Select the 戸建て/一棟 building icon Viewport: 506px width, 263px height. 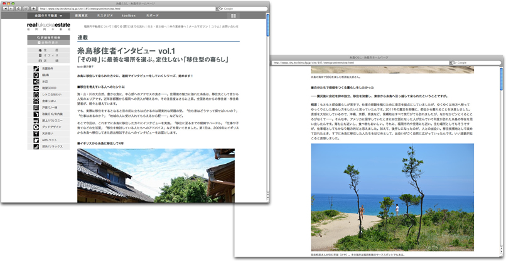tap(36, 107)
